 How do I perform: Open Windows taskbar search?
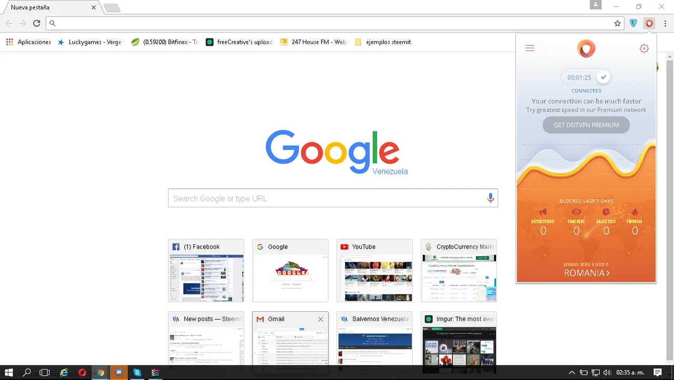[x=27, y=373]
